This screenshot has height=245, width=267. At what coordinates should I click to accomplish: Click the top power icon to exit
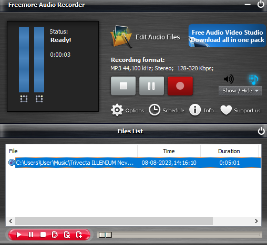pyautogui.click(x=261, y=4)
